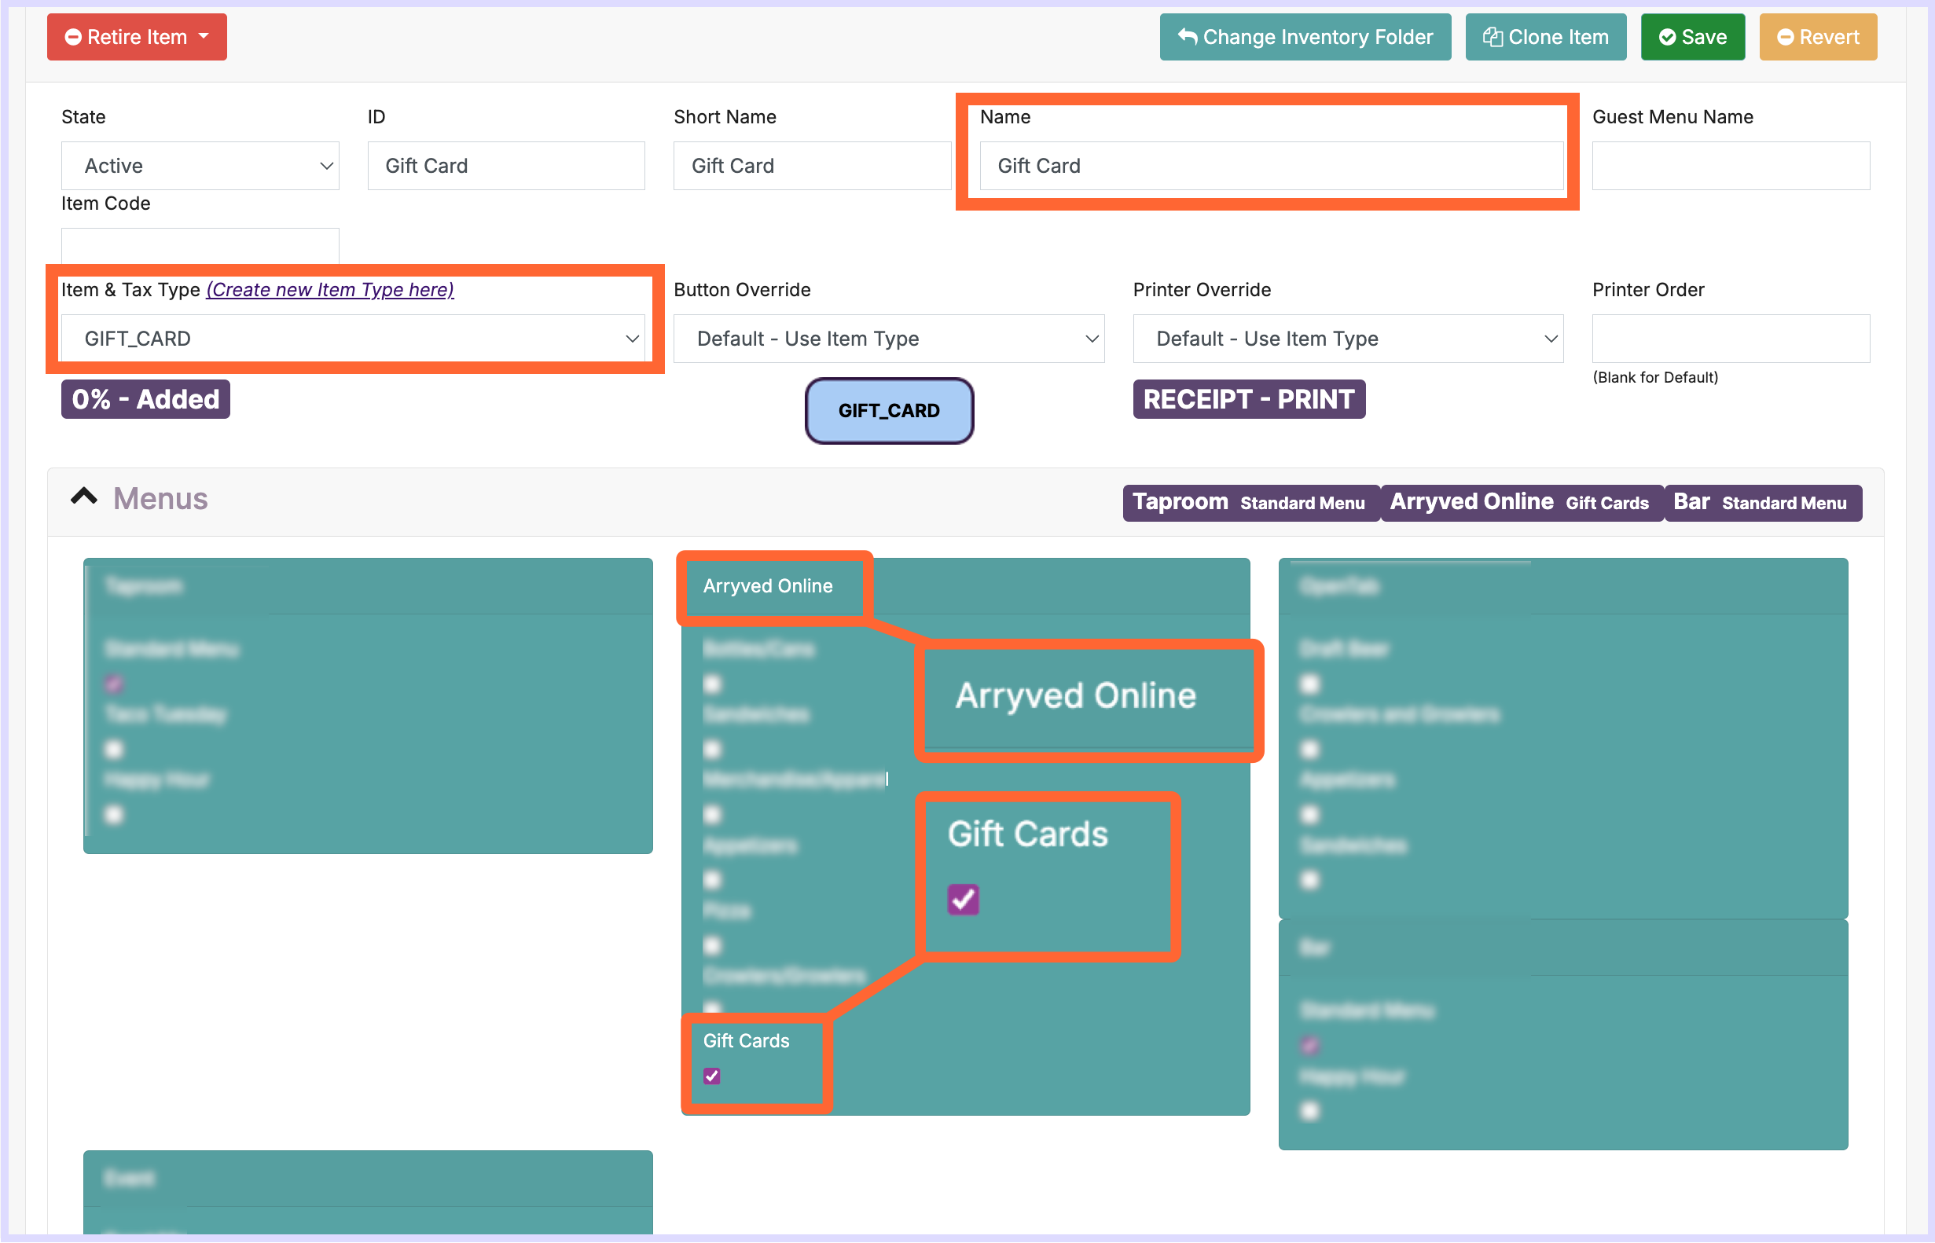This screenshot has height=1243, width=1935.
Task: Toggle the small Gift Cards checkbox
Action: pos(711,1076)
